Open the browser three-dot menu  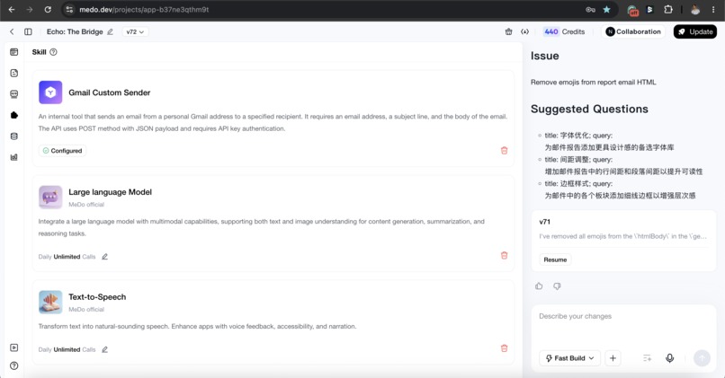point(713,9)
